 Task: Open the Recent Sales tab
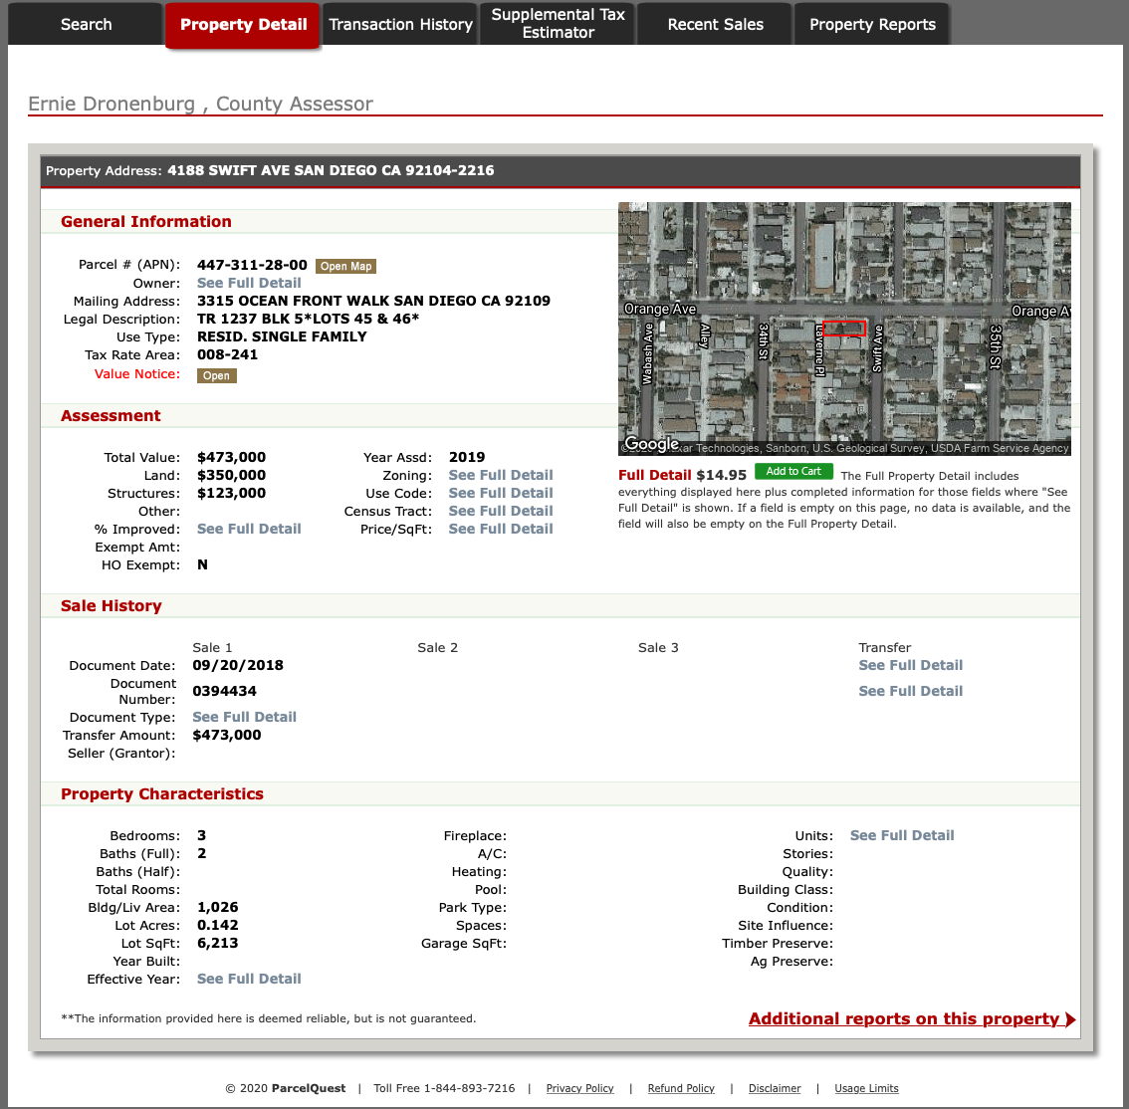tap(714, 23)
